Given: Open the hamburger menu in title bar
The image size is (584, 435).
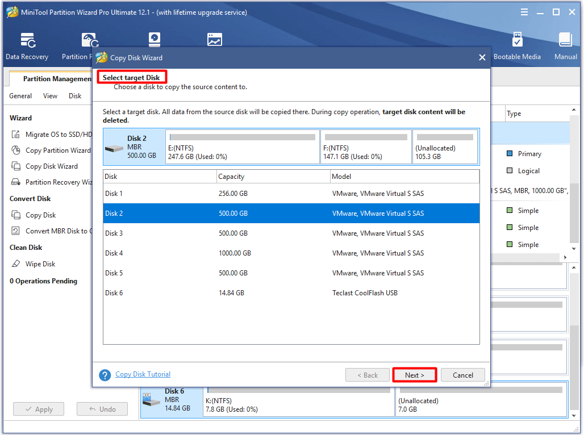Looking at the screenshot, I should (524, 12).
